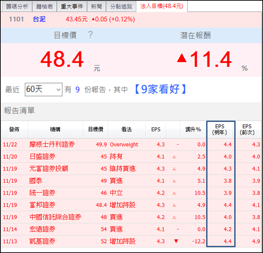Select the 統一證券 report row
The image size is (263, 253).
pyautogui.click(x=131, y=193)
